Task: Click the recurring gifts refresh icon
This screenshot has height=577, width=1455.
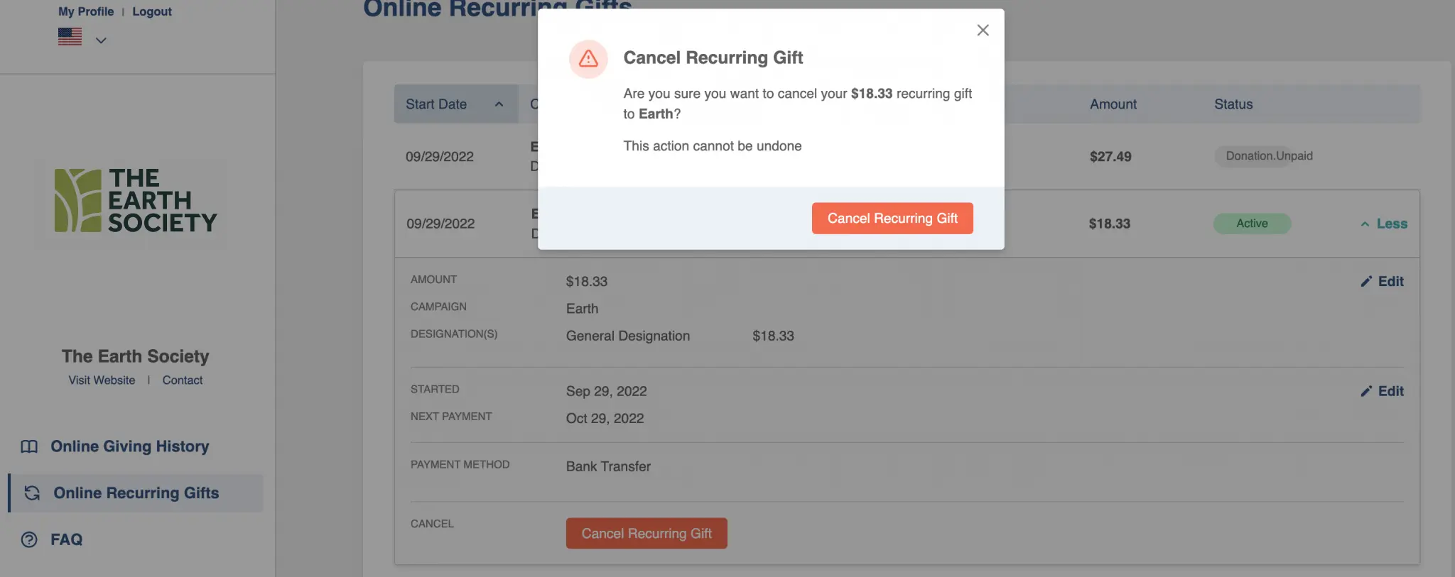Action: click(x=32, y=493)
